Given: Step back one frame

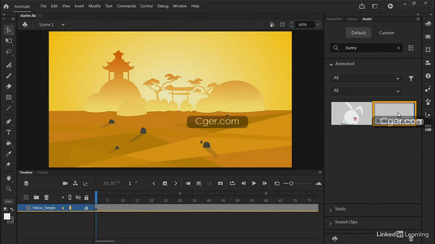Looking at the screenshot, I should click(243, 183).
